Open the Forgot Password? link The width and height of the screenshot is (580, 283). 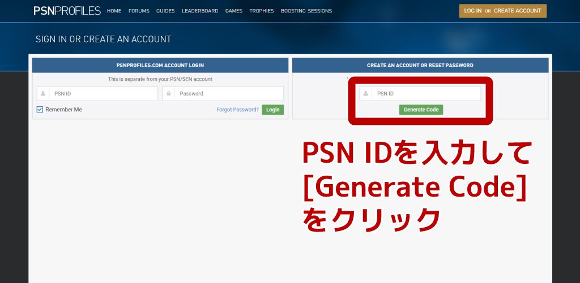point(237,110)
